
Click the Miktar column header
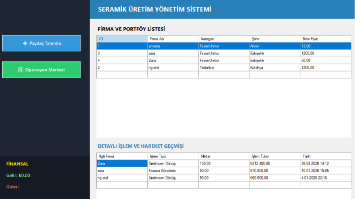click(x=224, y=156)
